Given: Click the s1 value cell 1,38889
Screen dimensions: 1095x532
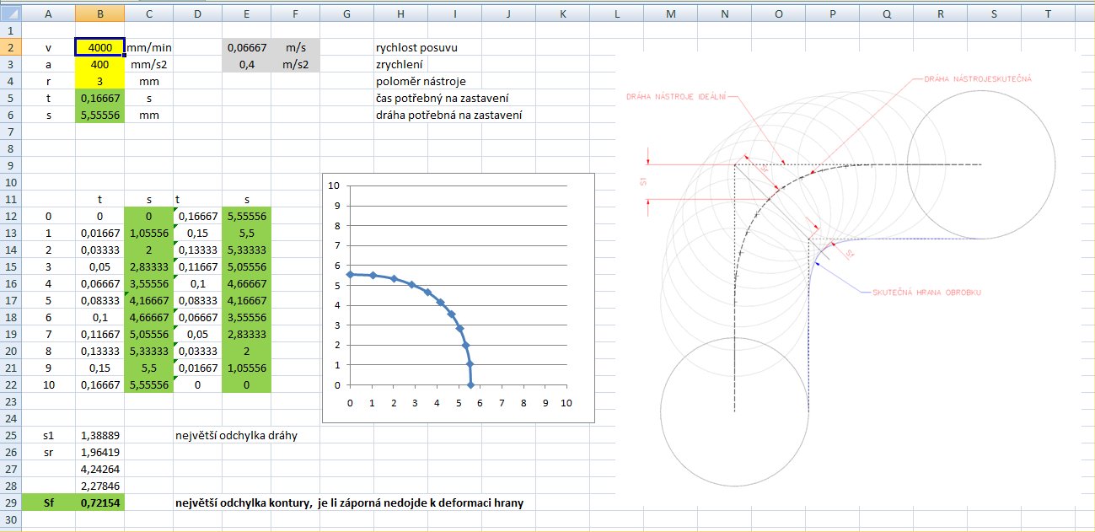Looking at the screenshot, I should pos(99,436).
